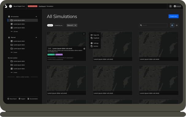Switch to grid view icon
Screen dimensions: 186x117
[172, 25]
